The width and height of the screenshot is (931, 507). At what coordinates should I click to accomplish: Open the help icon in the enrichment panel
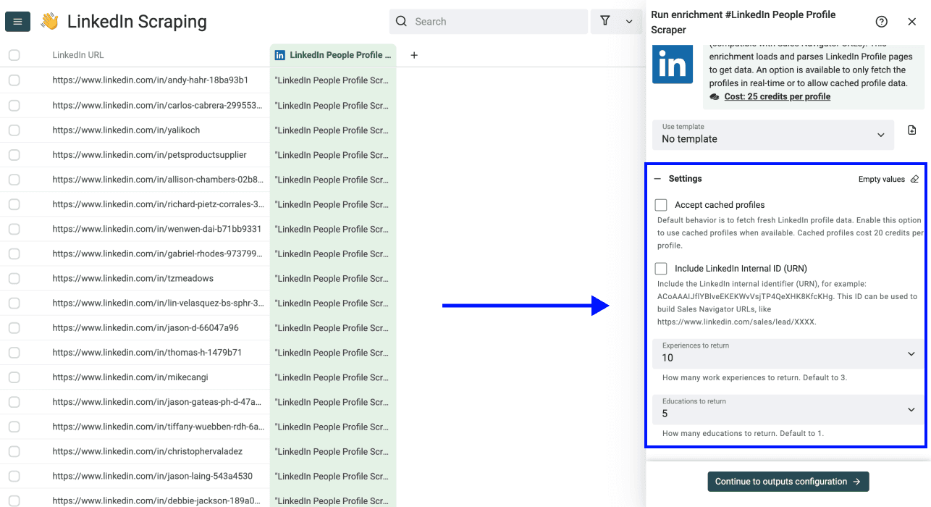pyautogui.click(x=881, y=22)
